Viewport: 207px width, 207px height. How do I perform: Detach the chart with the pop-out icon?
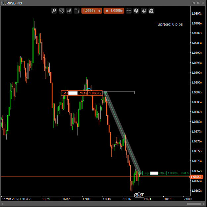tap(194, 3)
